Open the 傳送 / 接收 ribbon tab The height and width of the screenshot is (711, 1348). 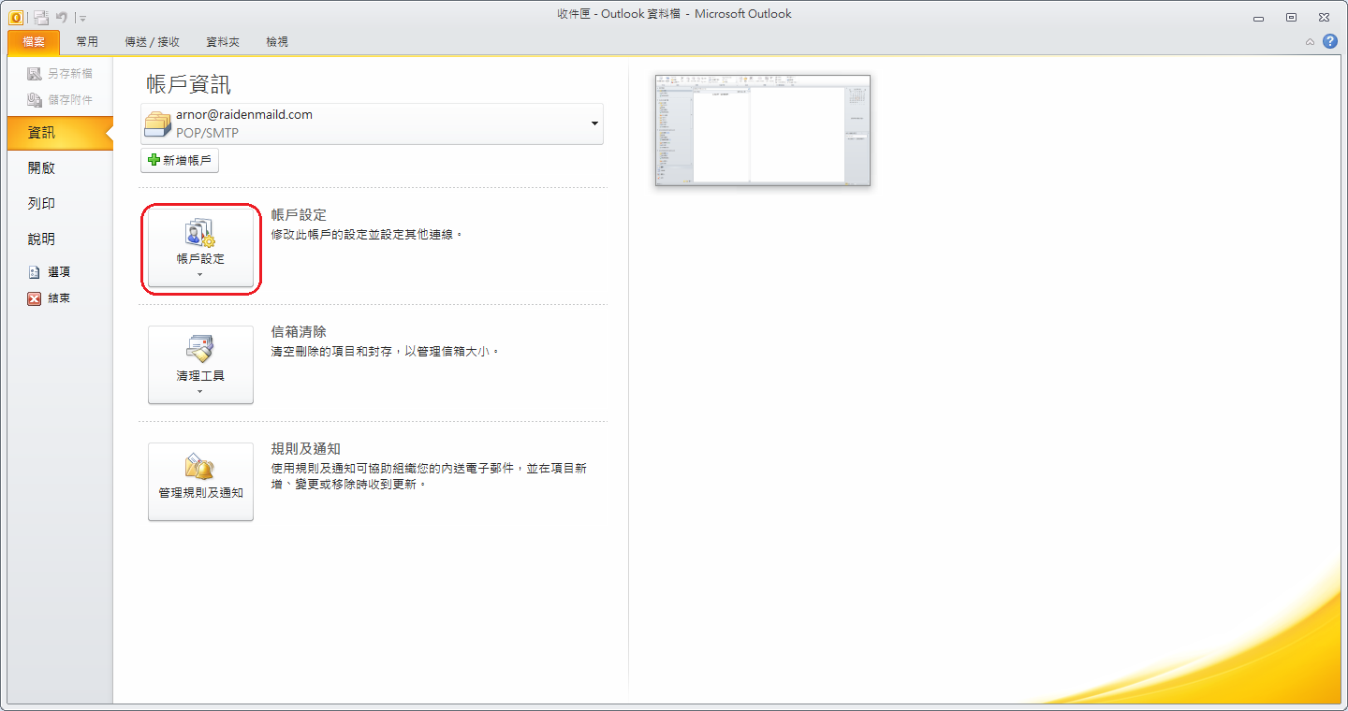click(153, 42)
